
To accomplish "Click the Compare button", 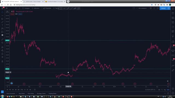I will (26, 8).
